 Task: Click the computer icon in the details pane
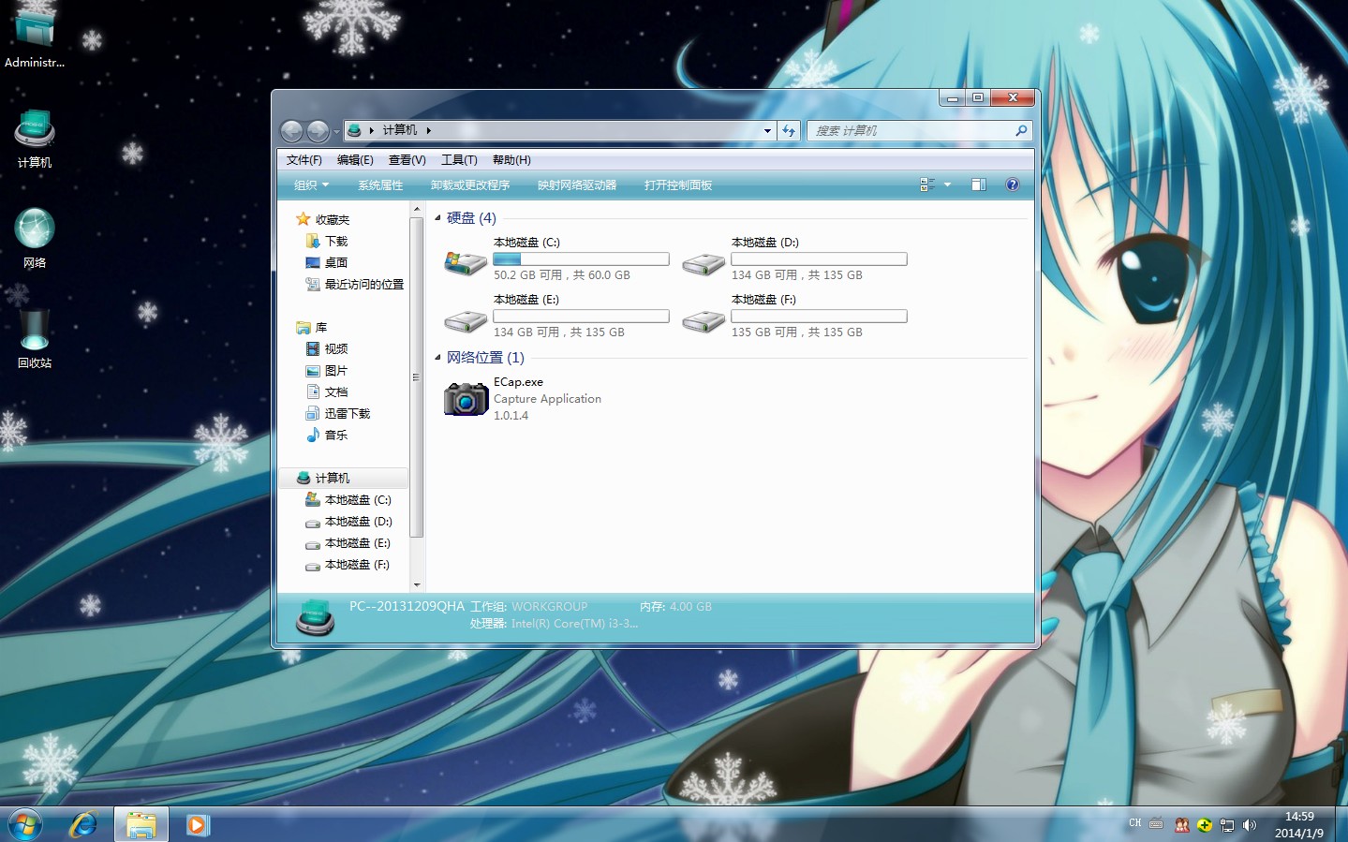click(315, 617)
